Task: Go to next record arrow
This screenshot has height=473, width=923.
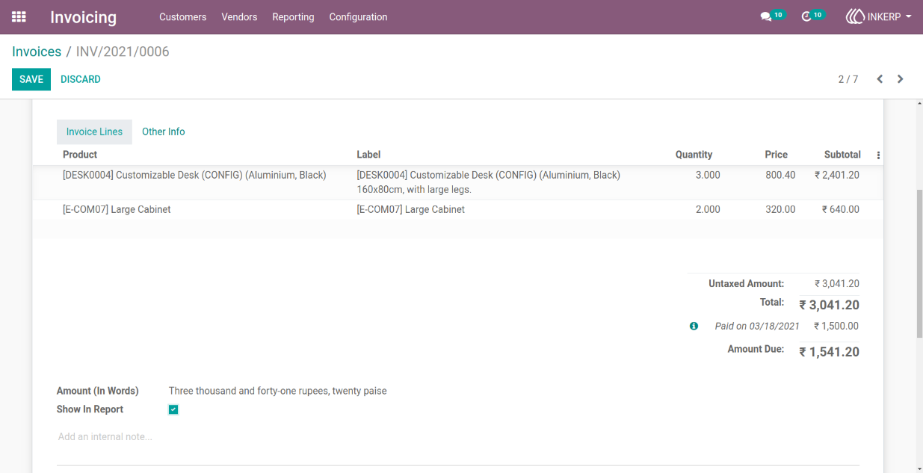Action: (901, 79)
